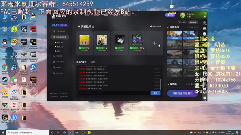Open 大厅 in top navigation bar
This screenshot has width=241, height=135.
coord(86,15)
